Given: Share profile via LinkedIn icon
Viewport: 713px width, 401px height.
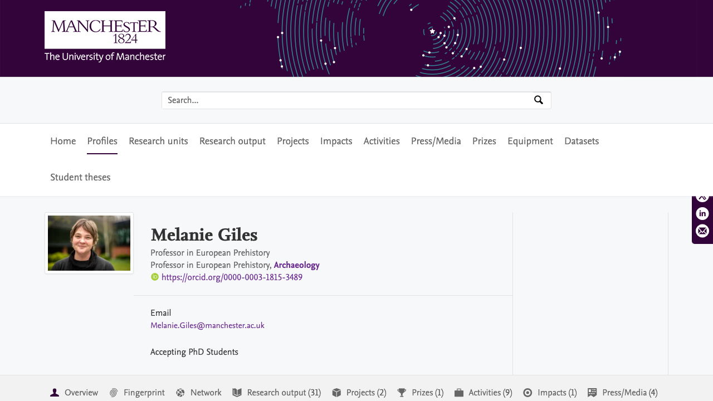Looking at the screenshot, I should 702,213.
